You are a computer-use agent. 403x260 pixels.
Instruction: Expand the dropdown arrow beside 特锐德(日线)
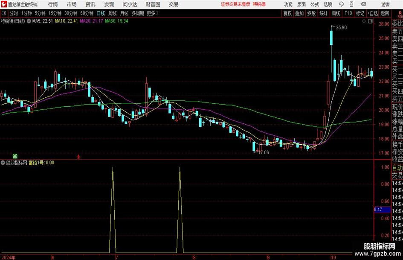click(x=29, y=21)
